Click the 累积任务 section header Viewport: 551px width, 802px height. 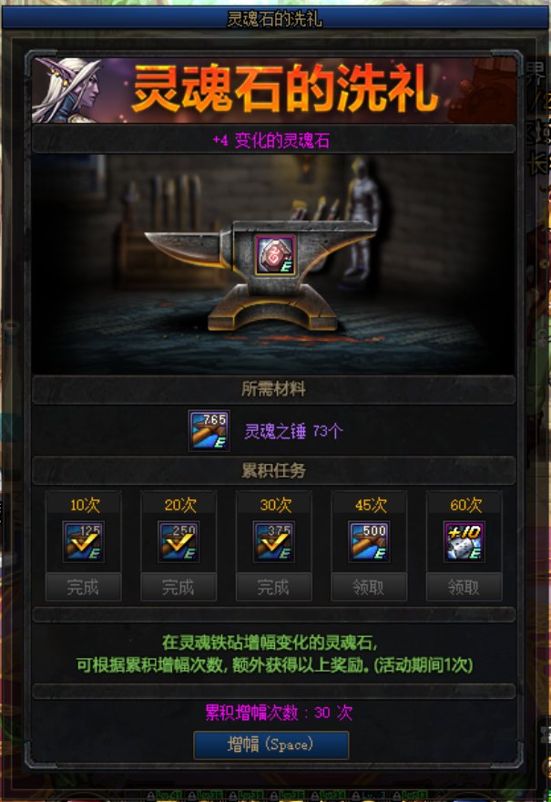coord(273,470)
